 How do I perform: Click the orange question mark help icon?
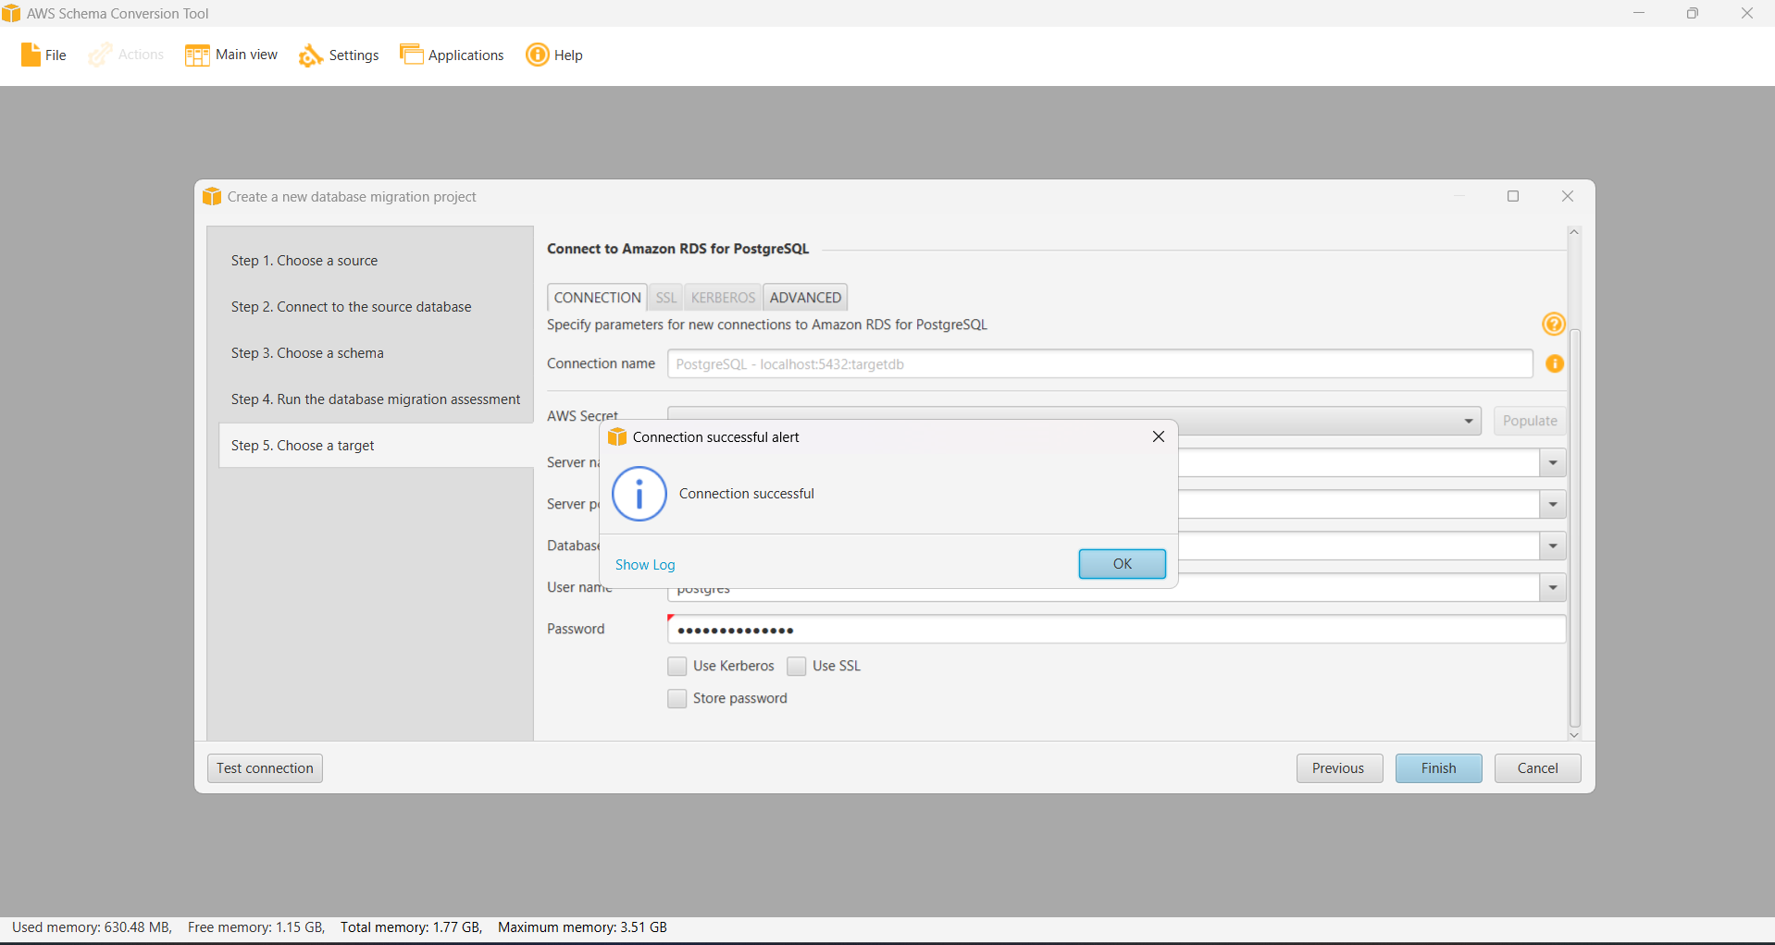[1553, 325]
